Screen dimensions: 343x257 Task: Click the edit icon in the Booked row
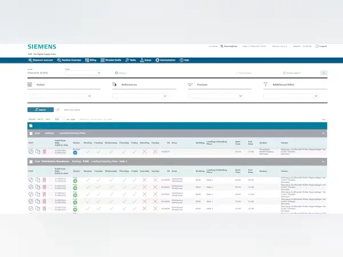pos(31,151)
